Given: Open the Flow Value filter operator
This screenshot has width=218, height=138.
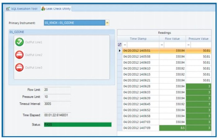Looking at the screenshot, I should (162, 45).
